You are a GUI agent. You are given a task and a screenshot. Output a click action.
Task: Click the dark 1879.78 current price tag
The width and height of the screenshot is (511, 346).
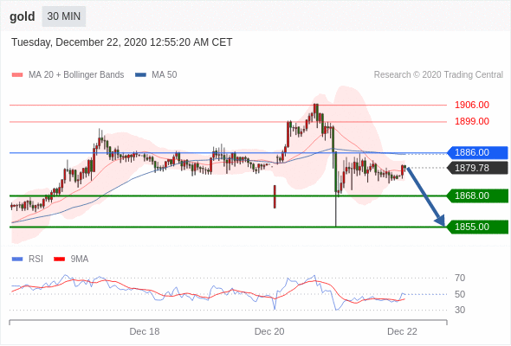click(x=477, y=168)
